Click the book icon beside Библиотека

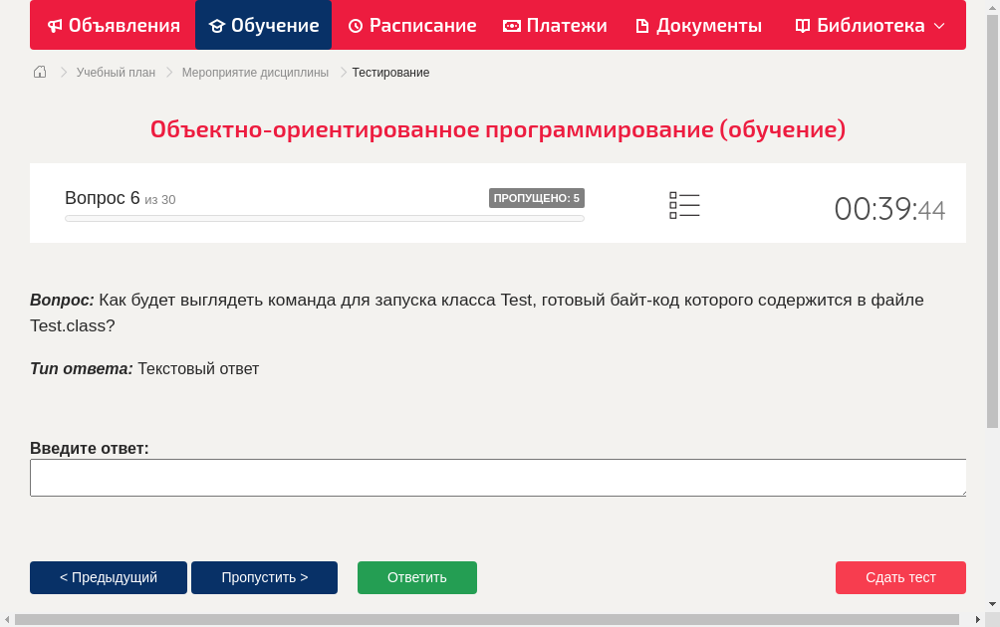tap(802, 25)
